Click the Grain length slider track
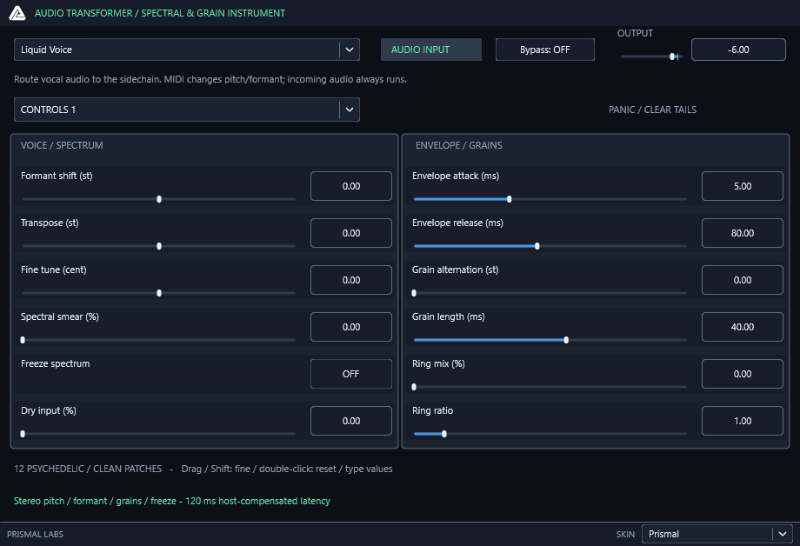 (x=550, y=340)
